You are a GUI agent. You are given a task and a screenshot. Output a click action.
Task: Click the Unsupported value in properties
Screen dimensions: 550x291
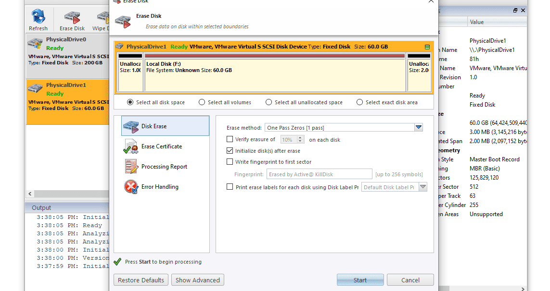click(486, 214)
